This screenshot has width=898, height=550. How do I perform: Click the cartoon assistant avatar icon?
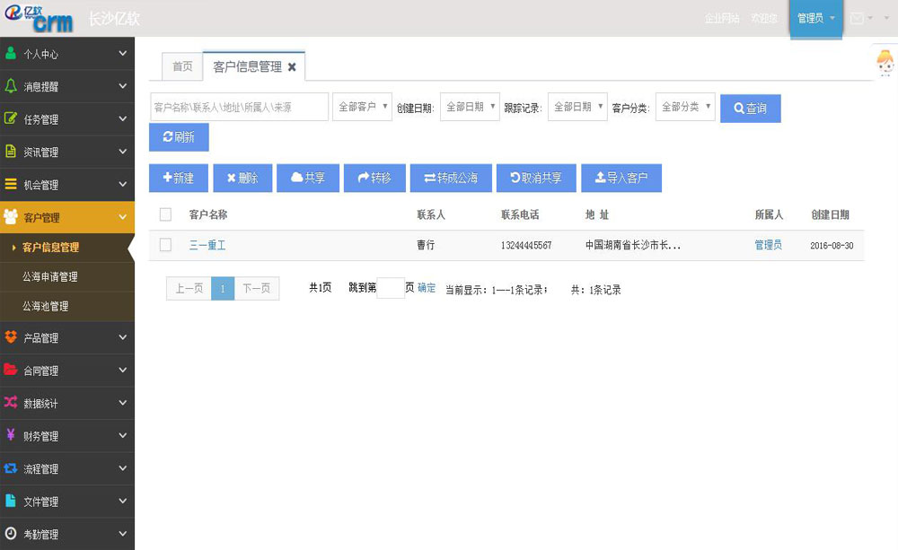885,63
